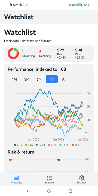Tap the battery indicator in status bar
This screenshot has width=98, height=196.
point(79,5)
